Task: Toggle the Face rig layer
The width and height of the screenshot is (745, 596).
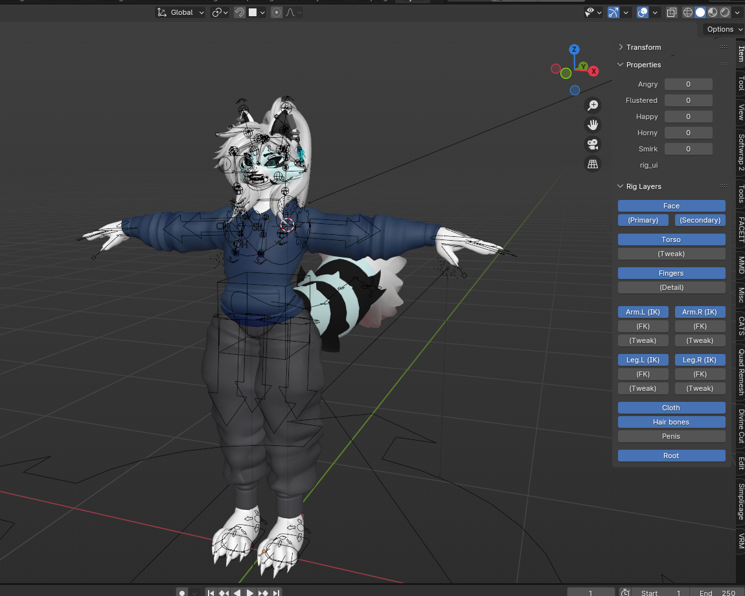Action: tap(671, 206)
